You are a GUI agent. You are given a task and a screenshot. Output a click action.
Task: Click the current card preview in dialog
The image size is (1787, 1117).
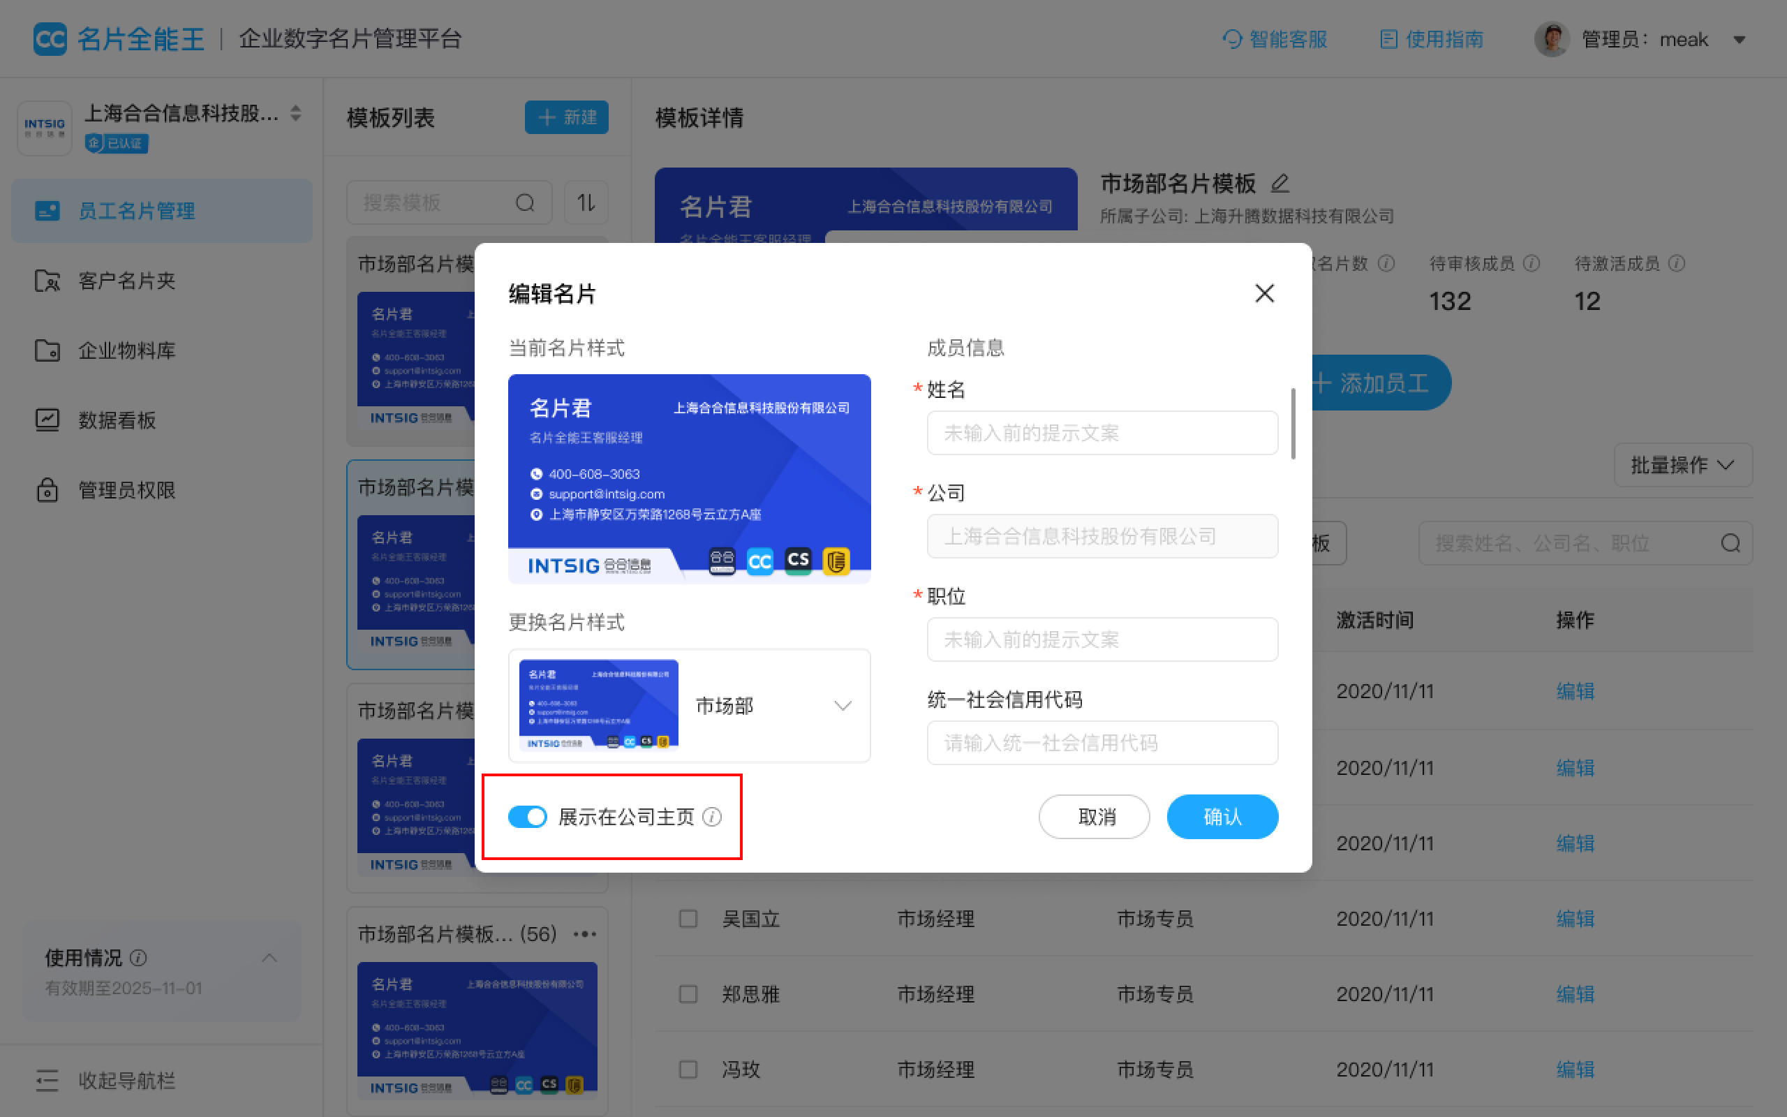point(689,479)
